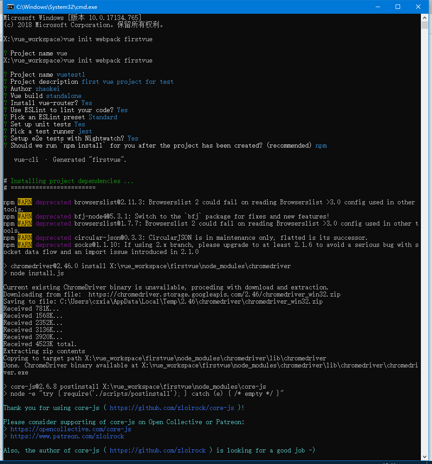This screenshot has width=432, height=464.
Task: Click the core-js@2.6.8 postinstall line
Action: click(135, 386)
